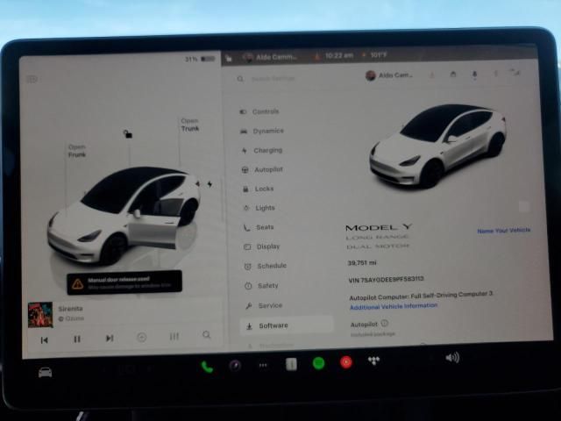Select Autopilot in the settings list
The image size is (561, 421).
pos(268,169)
